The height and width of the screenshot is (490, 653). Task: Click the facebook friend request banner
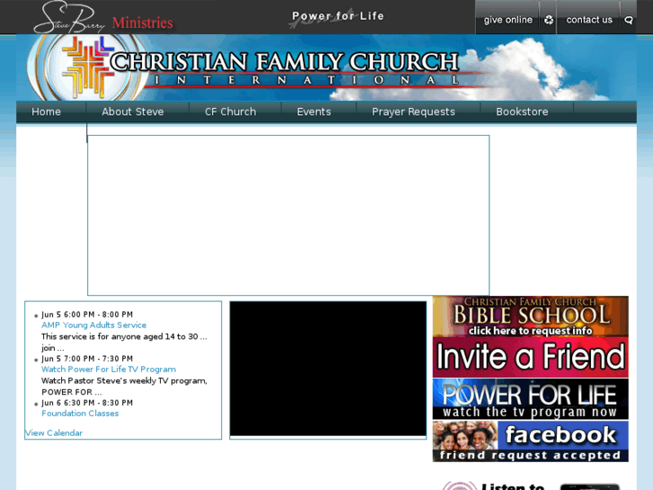pyautogui.click(x=530, y=441)
